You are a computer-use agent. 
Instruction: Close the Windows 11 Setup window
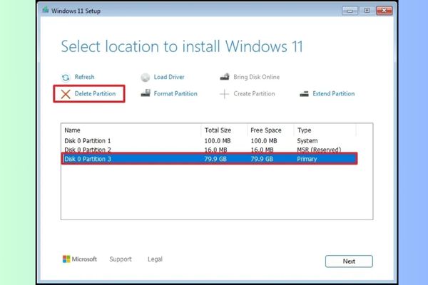(x=384, y=11)
